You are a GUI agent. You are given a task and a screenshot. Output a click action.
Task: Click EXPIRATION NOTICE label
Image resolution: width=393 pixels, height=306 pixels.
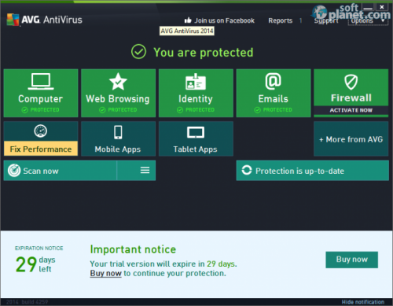[39, 248]
